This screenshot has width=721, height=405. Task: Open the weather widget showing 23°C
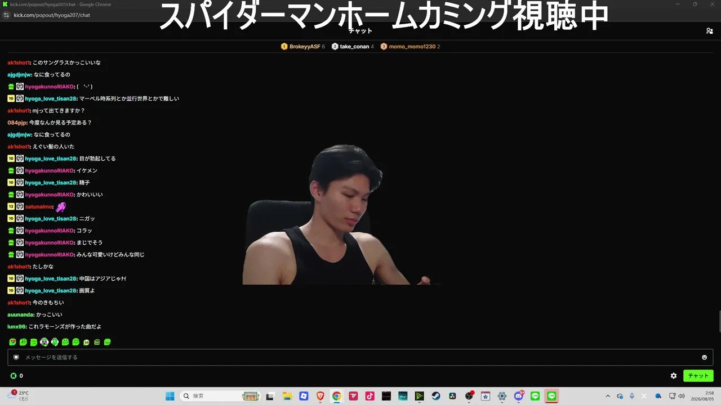click(19, 396)
